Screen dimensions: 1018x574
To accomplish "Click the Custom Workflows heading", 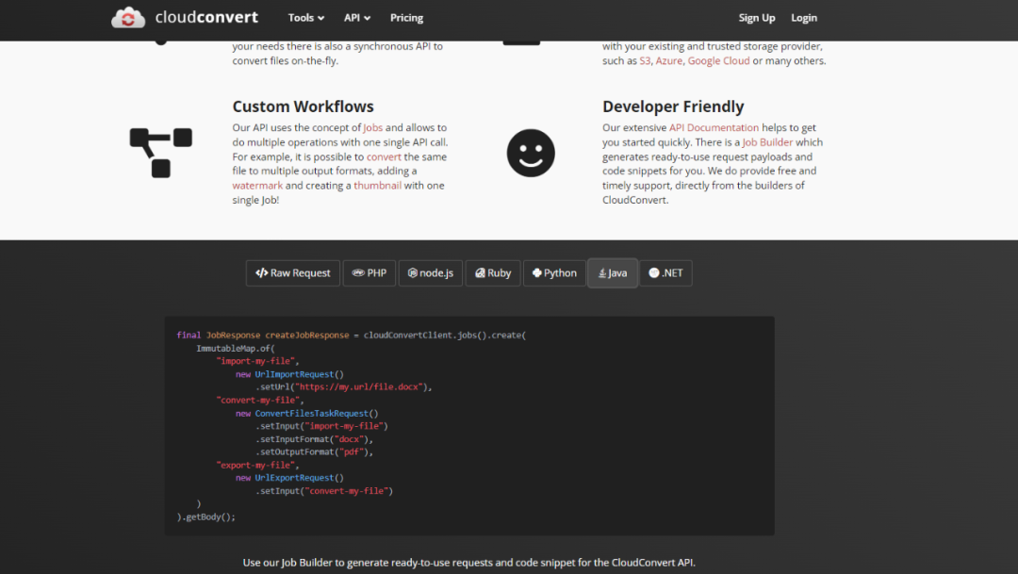I will [x=304, y=107].
